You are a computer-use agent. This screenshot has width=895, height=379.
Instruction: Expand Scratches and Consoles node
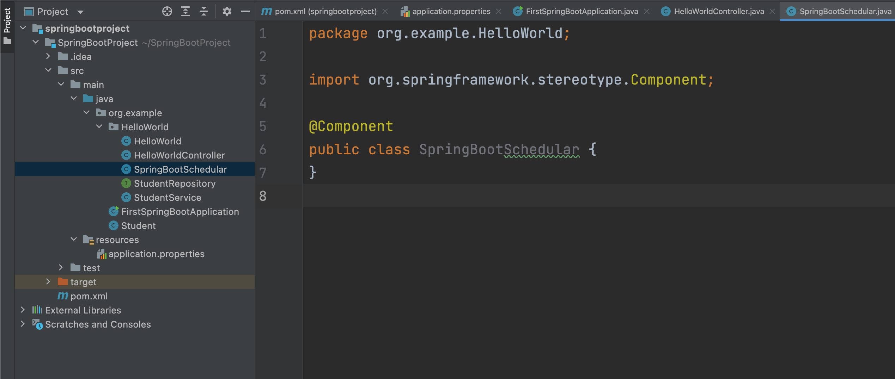23,324
